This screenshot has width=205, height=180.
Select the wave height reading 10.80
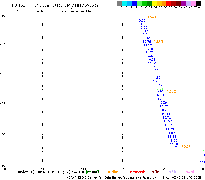tap(150, 56)
